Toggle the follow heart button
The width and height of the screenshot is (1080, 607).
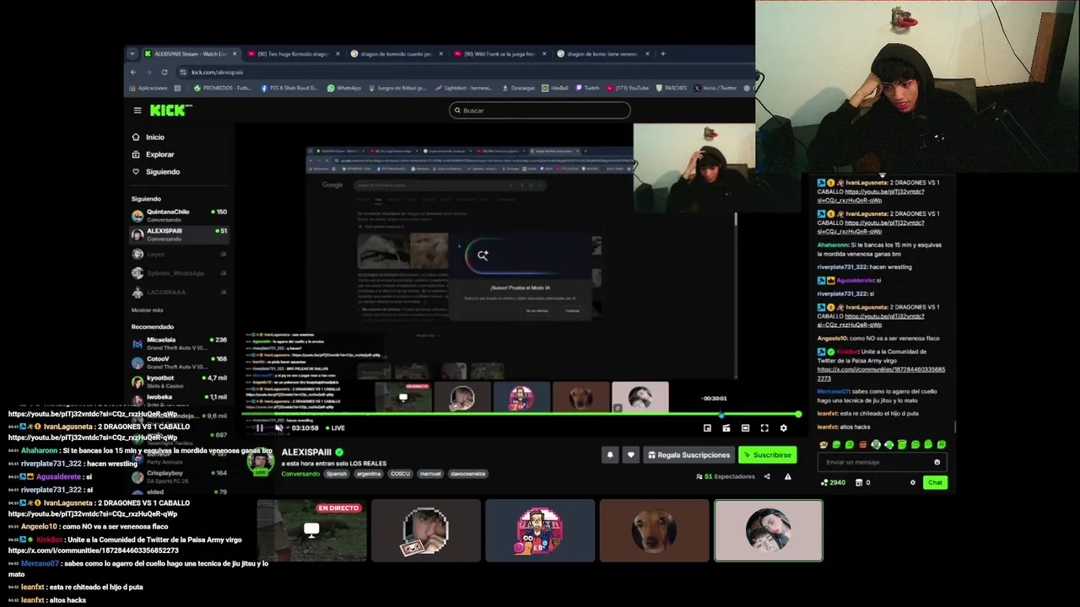tap(630, 455)
